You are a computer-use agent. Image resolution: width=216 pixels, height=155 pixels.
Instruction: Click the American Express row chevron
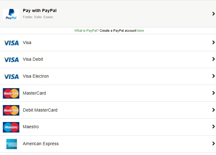[x=214, y=144]
